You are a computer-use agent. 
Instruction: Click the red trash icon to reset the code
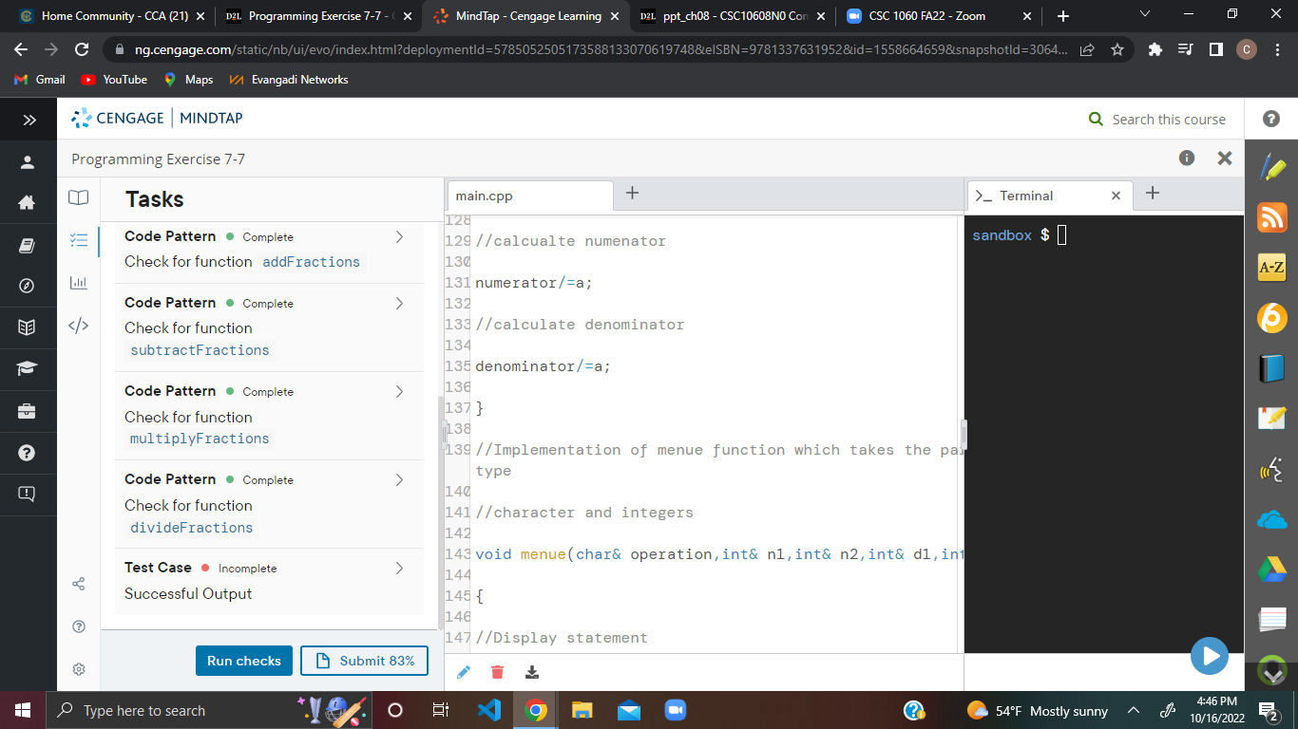497,671
